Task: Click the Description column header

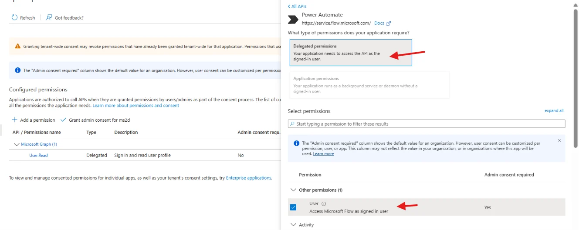Action: (x=126, y=132)
